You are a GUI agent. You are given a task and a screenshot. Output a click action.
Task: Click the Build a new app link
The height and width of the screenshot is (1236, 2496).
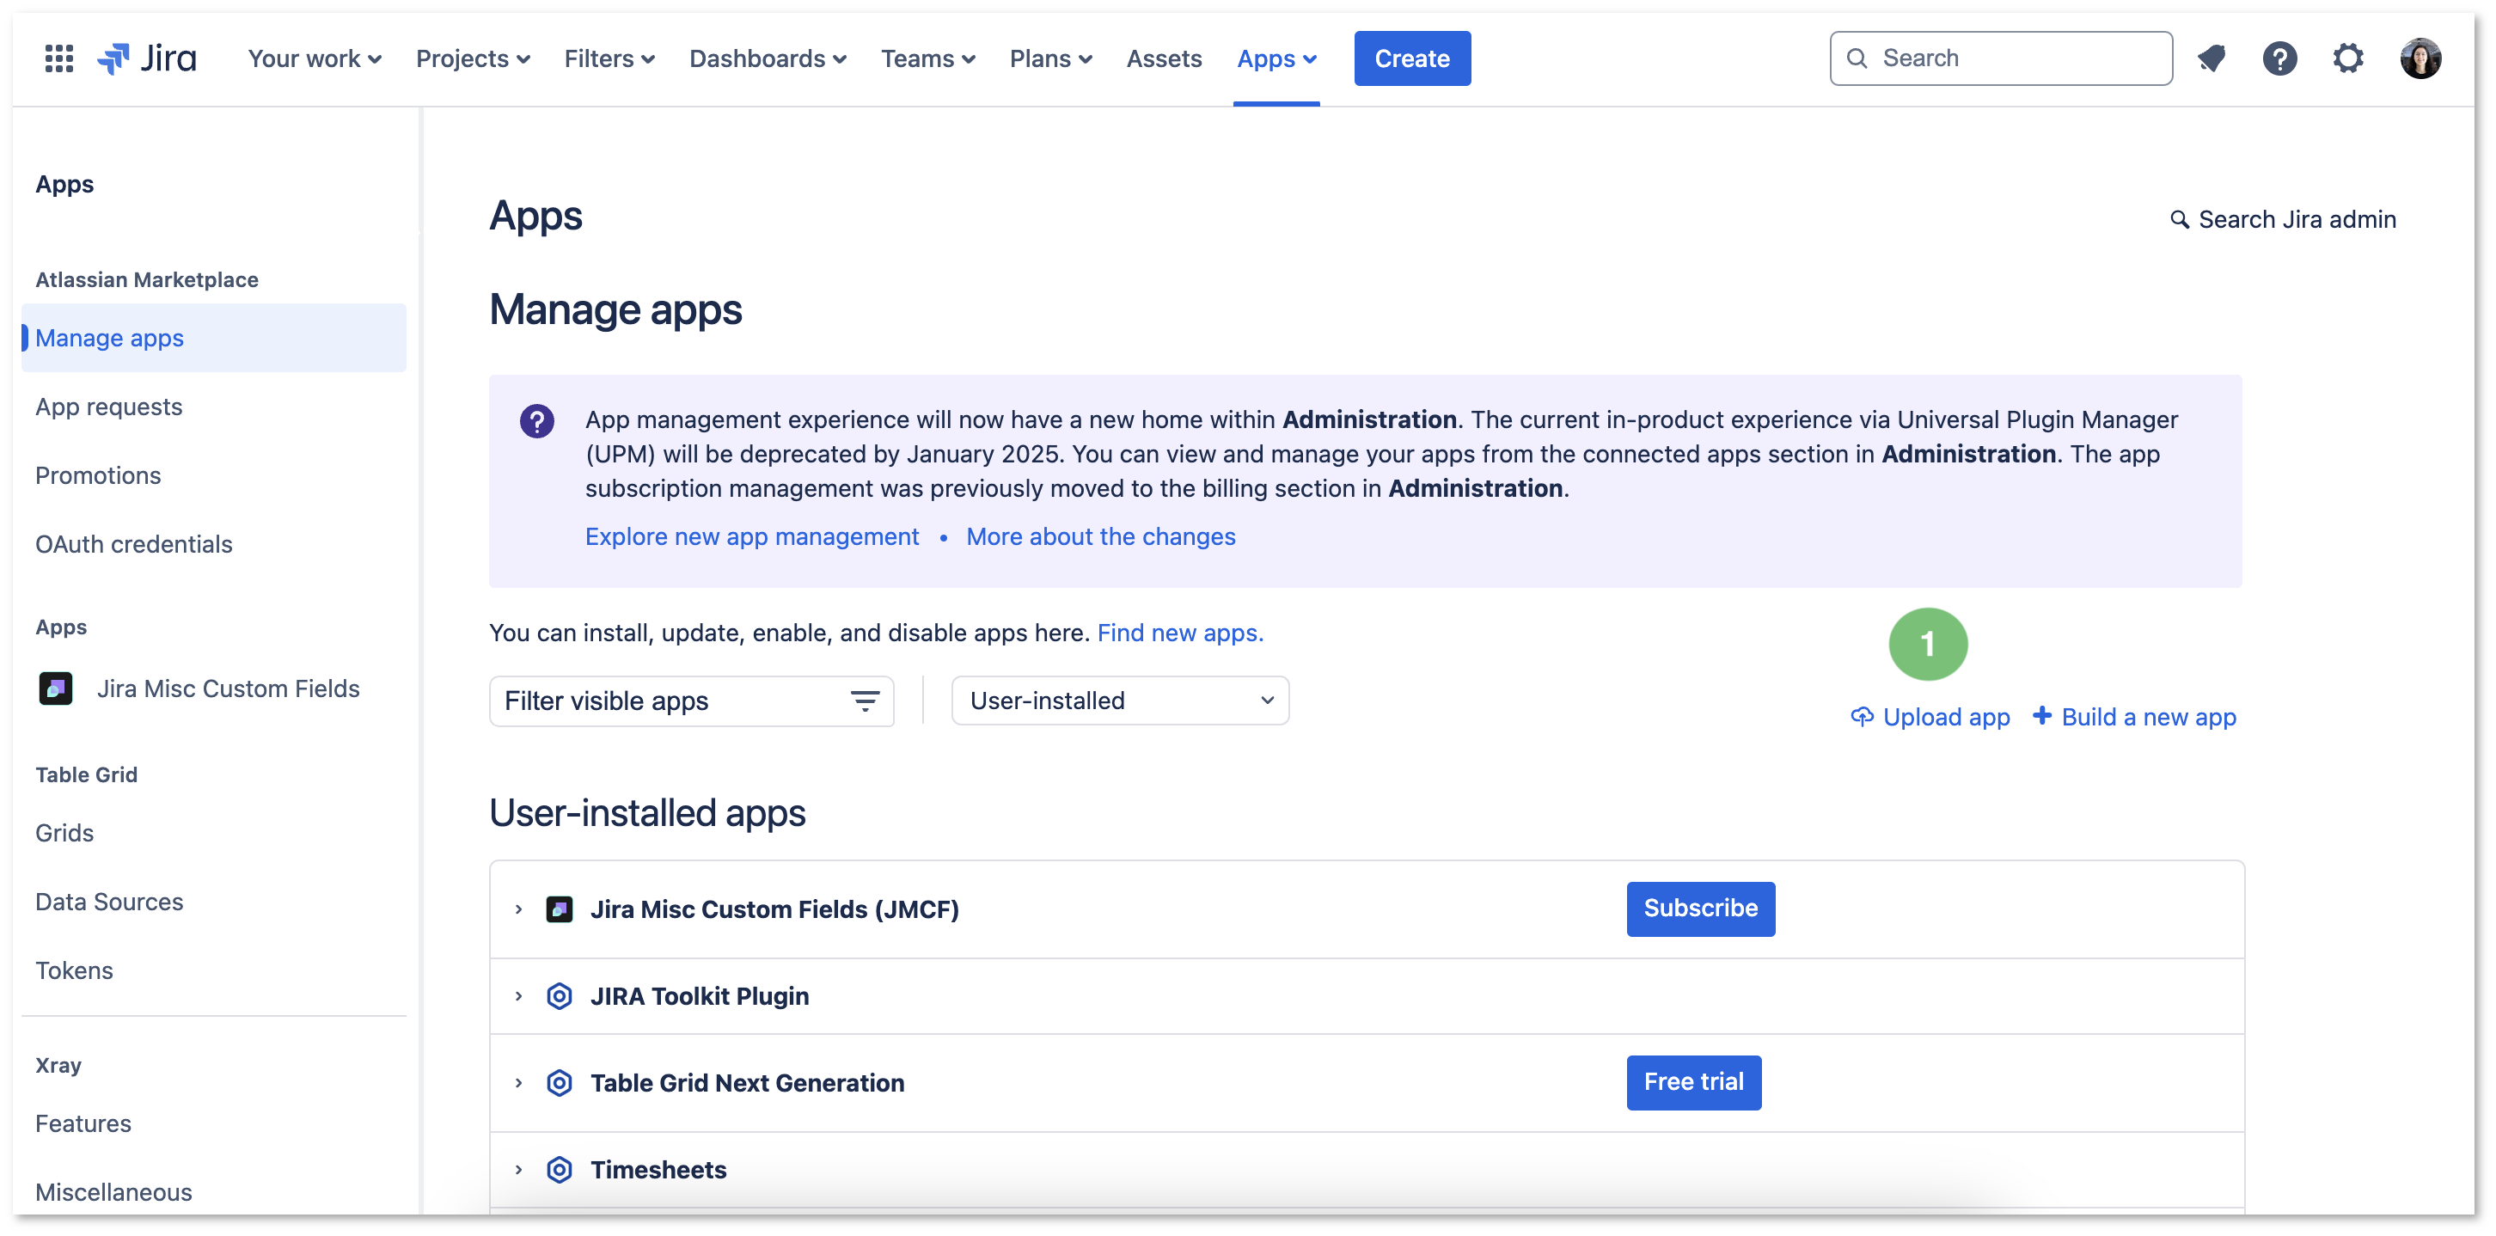2148,717
